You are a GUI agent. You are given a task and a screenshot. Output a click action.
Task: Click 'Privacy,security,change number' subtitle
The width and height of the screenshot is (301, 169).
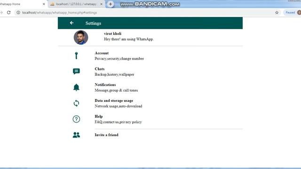coord(119,59)
